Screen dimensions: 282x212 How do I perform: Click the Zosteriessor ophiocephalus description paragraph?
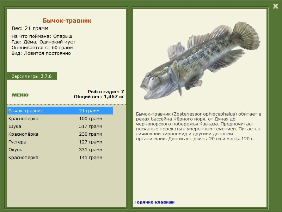pos(199,126)
